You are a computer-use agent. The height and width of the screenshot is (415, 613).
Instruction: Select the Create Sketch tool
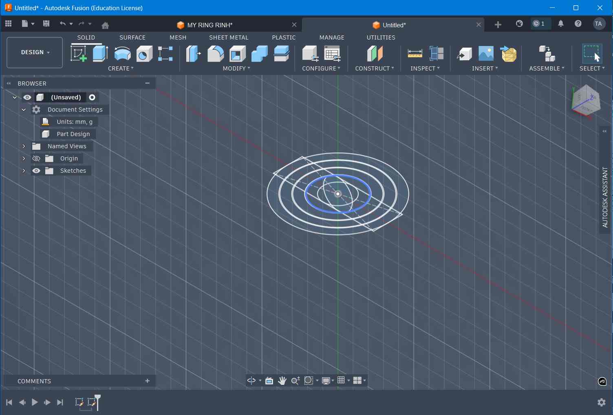[79, 53]
